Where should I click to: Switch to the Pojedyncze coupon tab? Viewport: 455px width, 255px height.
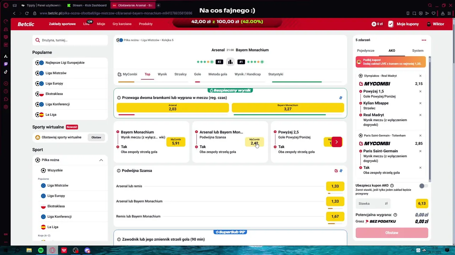point(366,51)
